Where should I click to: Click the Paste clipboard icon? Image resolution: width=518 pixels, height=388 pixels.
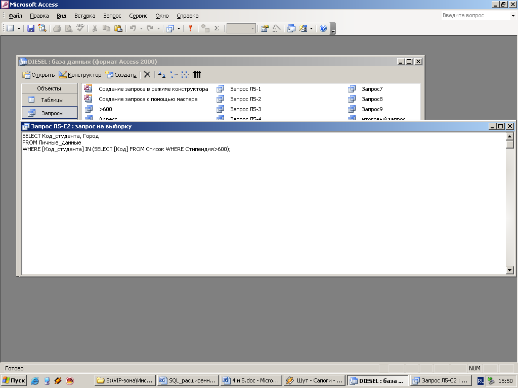118,28
